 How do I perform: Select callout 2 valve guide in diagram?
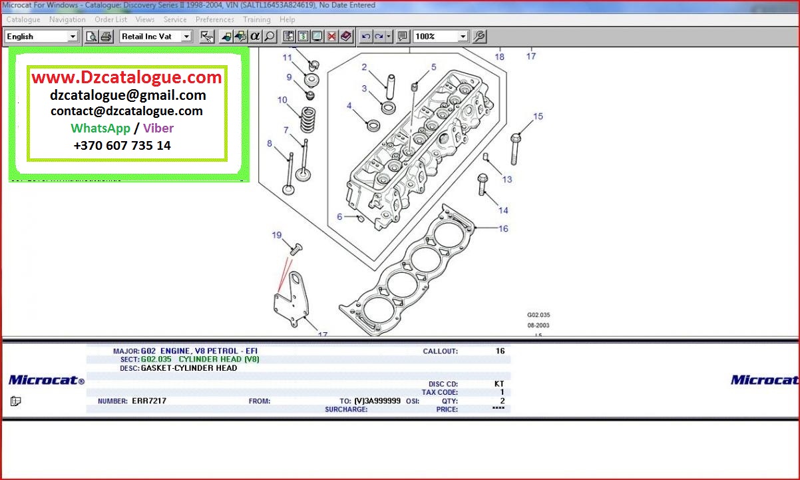tap(364, 67)
